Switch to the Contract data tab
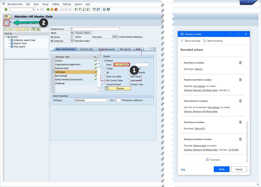 (86, 49)
